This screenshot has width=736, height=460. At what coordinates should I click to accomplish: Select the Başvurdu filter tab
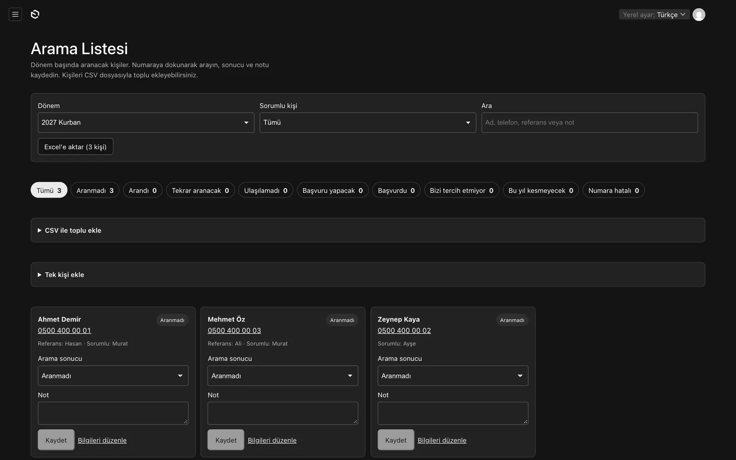(x=396, y=190)
